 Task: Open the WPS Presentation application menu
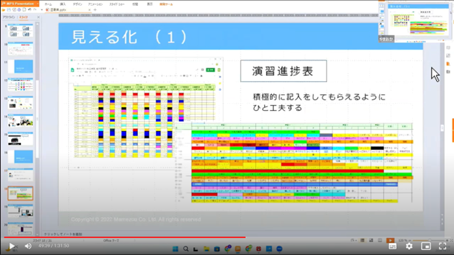20,4
